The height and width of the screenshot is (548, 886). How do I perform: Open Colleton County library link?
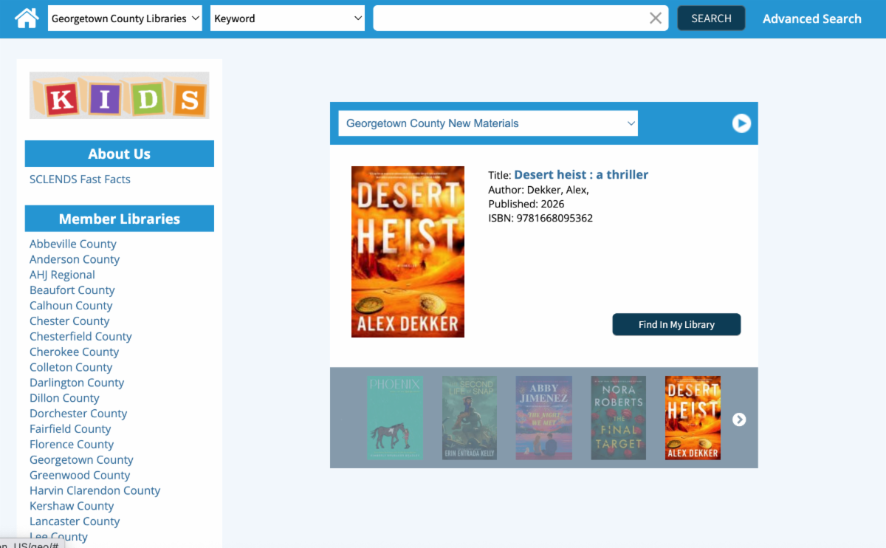(71, 368)
